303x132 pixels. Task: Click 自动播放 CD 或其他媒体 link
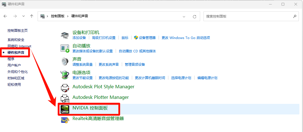point(137,51)
